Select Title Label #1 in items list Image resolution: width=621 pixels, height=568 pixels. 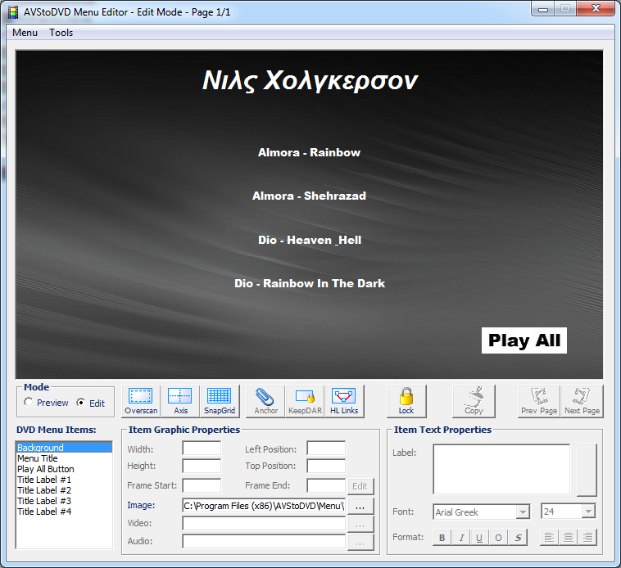tap(64, 480)
